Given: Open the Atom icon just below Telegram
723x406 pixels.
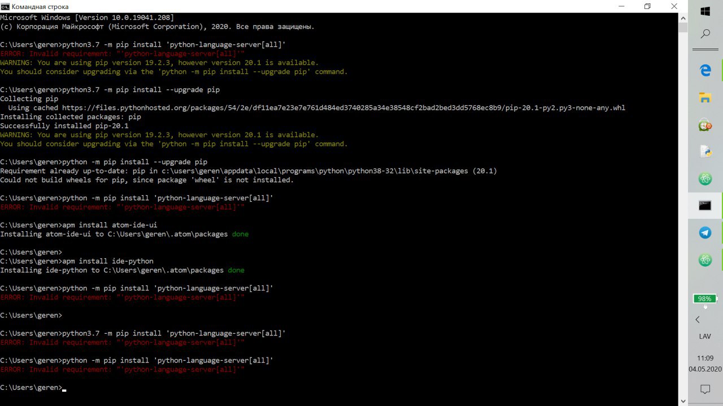Looking at the screenshot, I should 705,260.
